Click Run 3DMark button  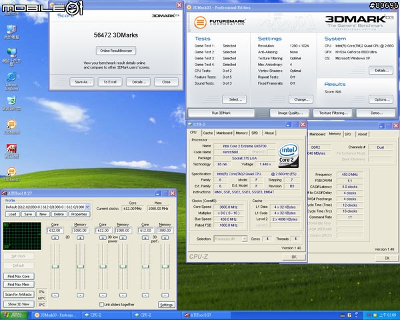[221, 113]
